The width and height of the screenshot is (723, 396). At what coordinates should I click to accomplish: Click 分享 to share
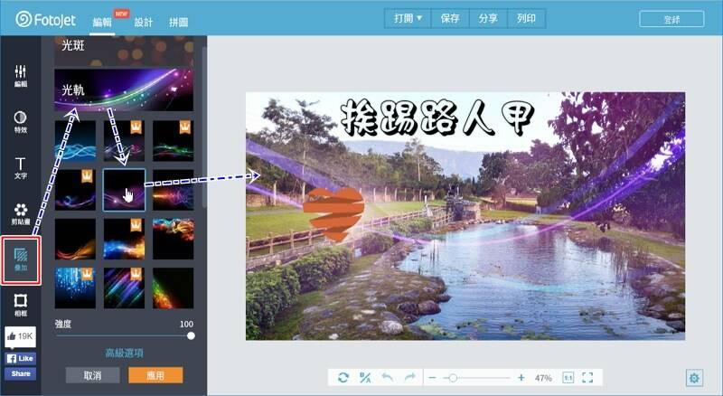click(488, 18)
